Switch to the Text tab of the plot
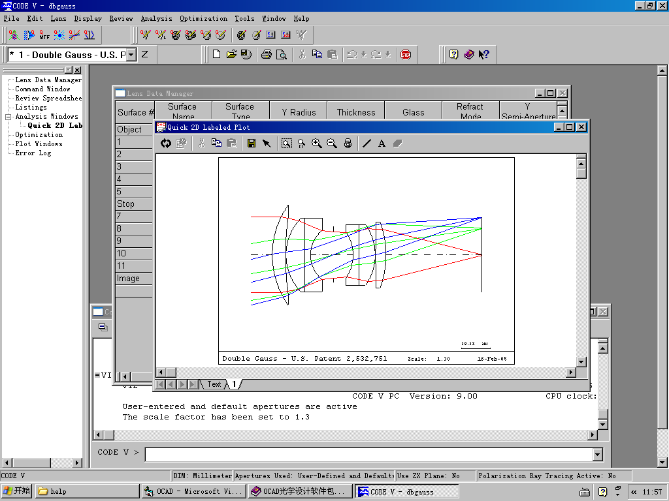The height and width of the screenshot is (501, 669). 214,384
